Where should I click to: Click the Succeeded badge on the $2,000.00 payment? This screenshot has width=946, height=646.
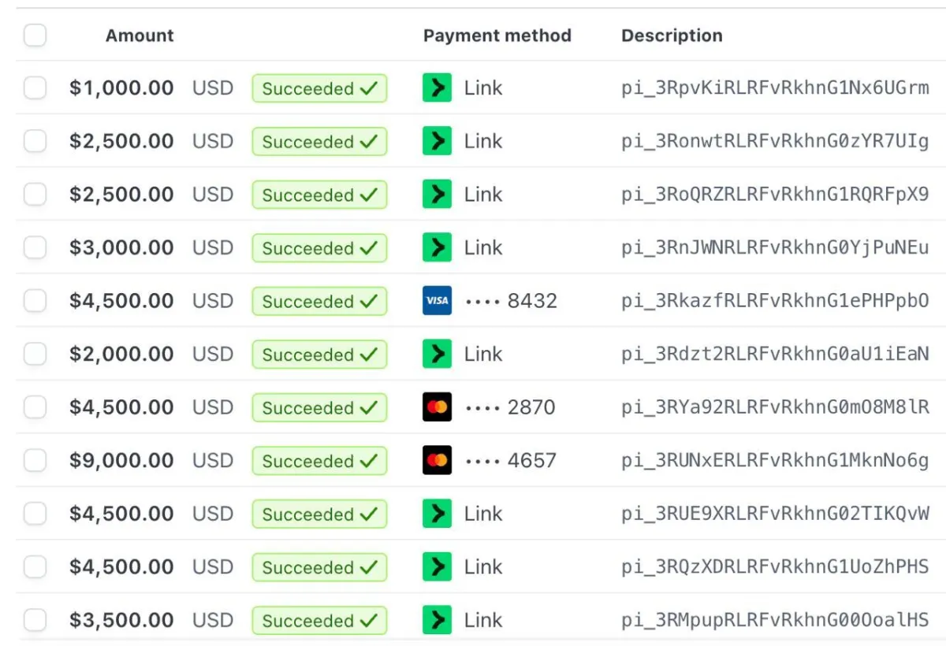click(319, 355)
